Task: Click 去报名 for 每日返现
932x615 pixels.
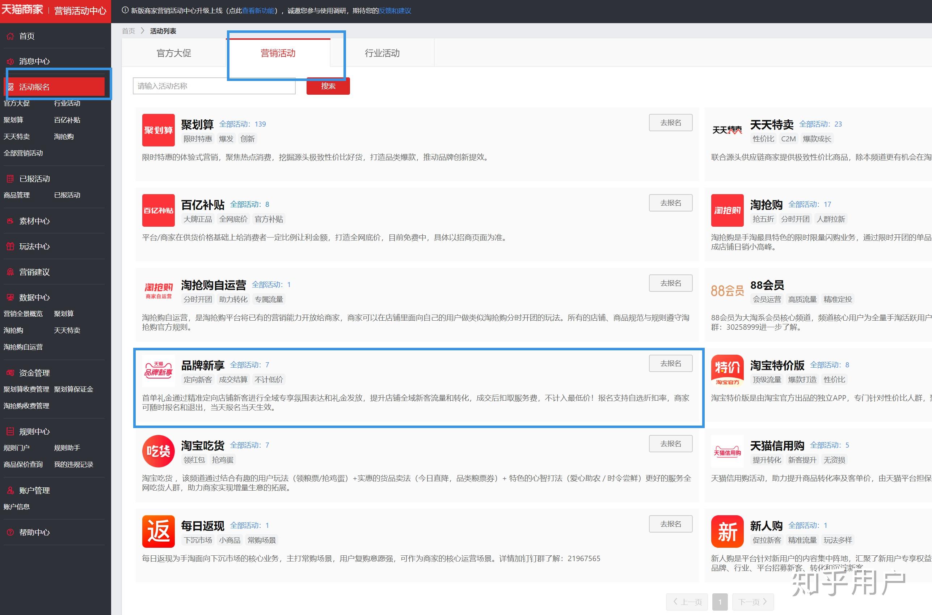Action: point(670,524)
